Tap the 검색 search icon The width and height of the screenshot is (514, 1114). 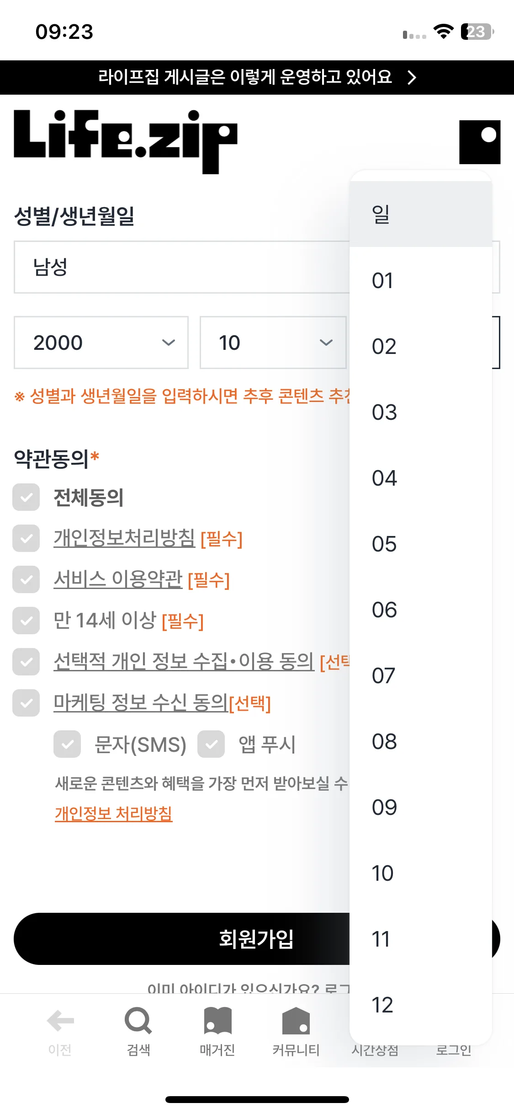(x=138, y=1020)
